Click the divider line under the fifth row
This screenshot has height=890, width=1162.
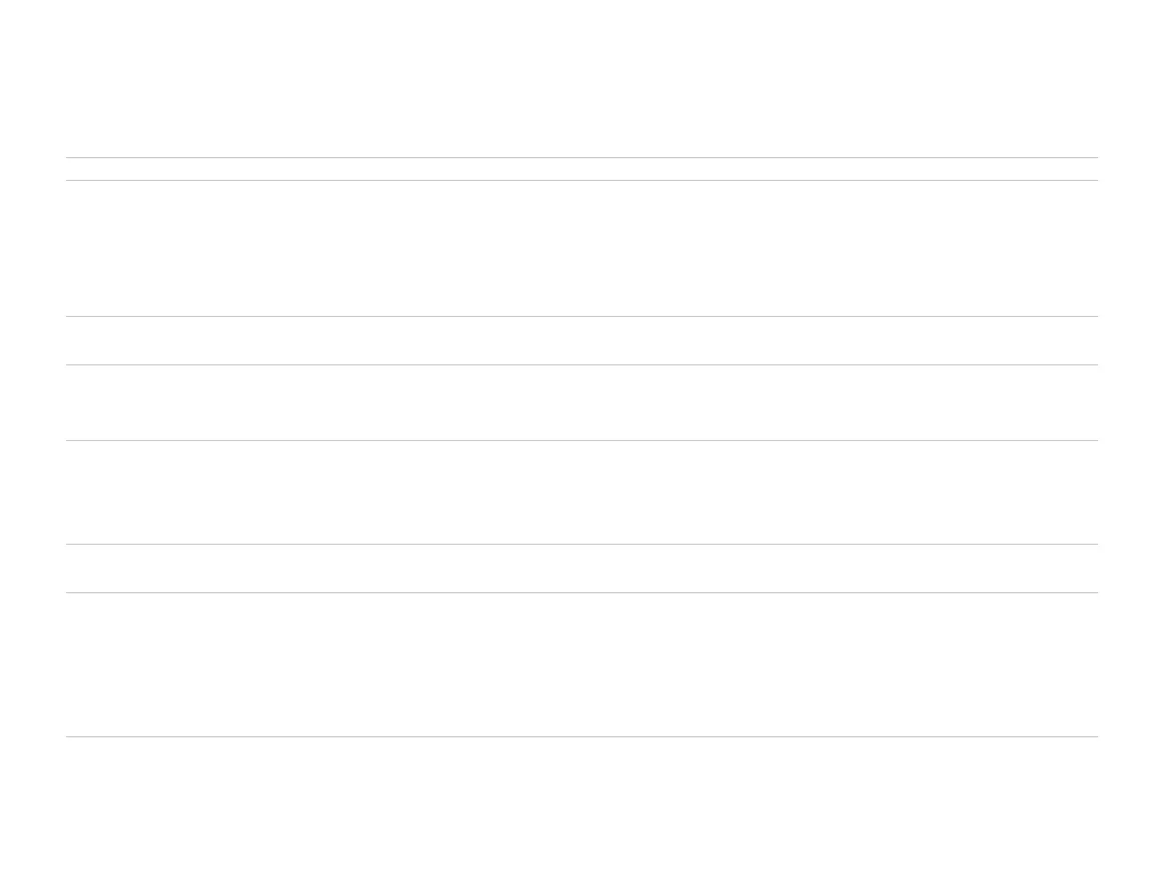pyautogui.click(x=581, y=592)
